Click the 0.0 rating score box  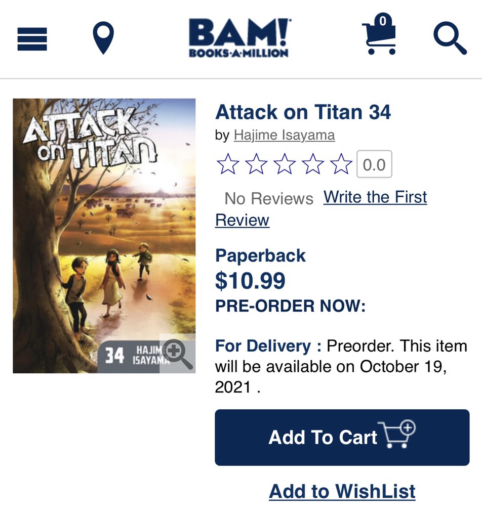[x=374, y=164]
